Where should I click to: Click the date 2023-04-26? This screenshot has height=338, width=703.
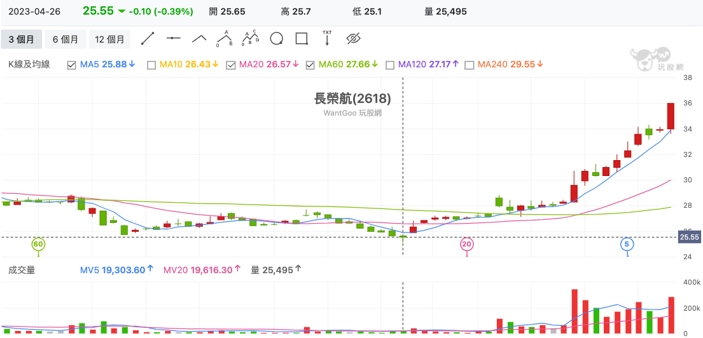click(35, 11)
